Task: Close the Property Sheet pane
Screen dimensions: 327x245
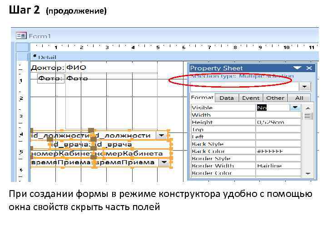Action: point(309,68)
